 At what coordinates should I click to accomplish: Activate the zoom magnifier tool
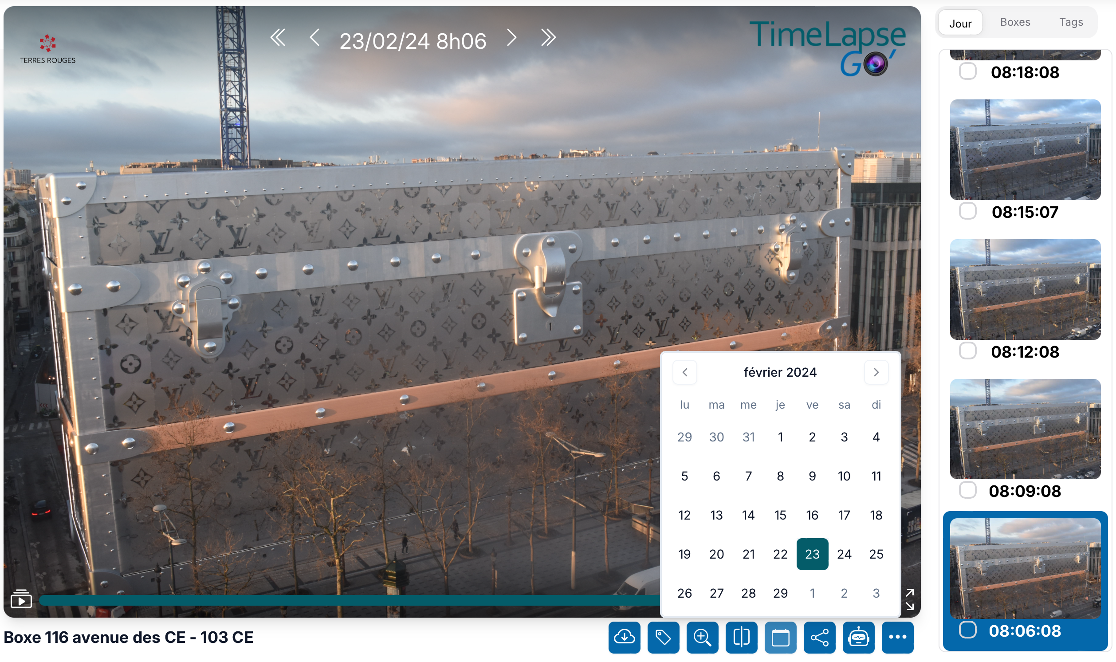(x=702, y=638)
